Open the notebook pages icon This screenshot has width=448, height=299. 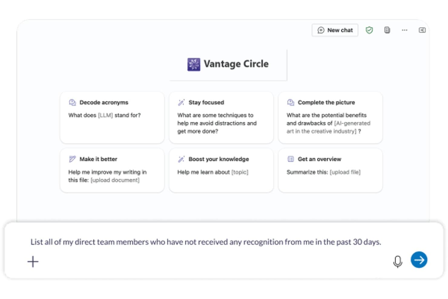(x=387, y=30)
